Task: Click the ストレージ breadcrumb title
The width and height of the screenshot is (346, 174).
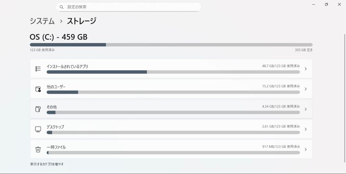Action: coord(81,21)
